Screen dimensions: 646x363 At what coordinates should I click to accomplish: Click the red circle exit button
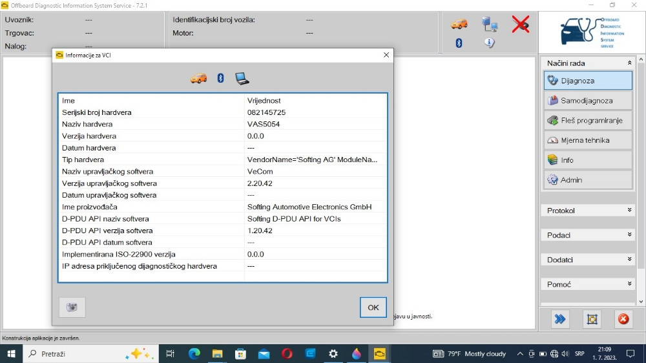point(623,319)
